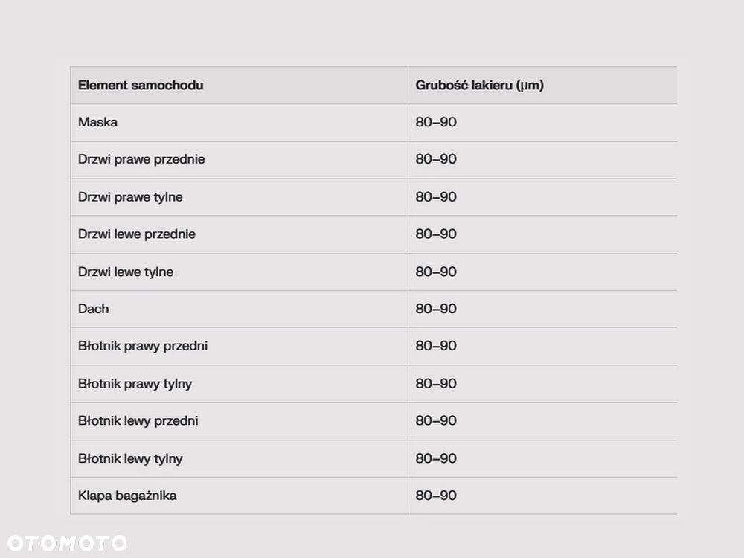
Task: Click the 'Element samochodu' column header
Action: click(x=141, y=85)
